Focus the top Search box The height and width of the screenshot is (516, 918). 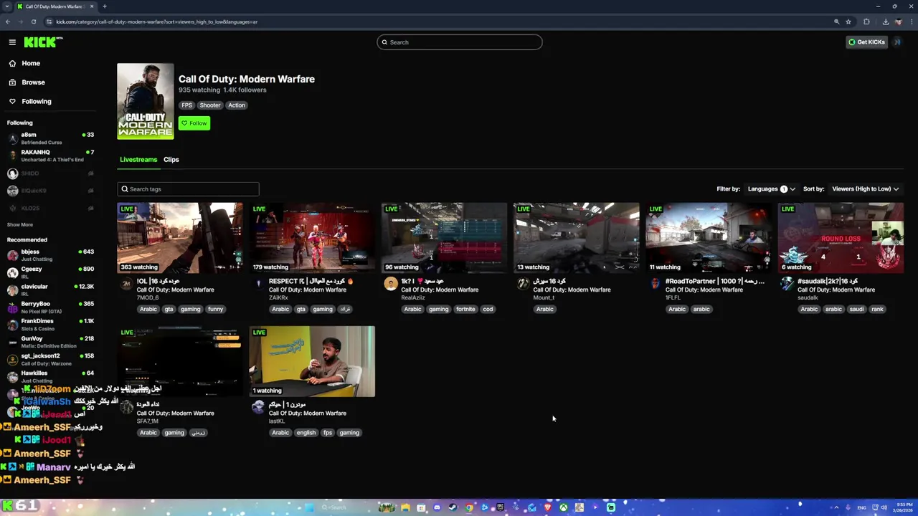pos(460,42)
